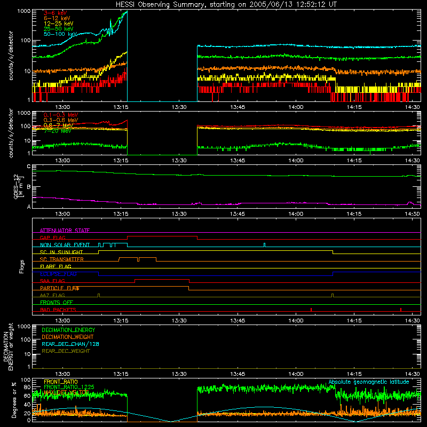427x427 pixels.
Task: Click the 13:30 tick label under the Flags panel
Action: click(x=179, y=321)
